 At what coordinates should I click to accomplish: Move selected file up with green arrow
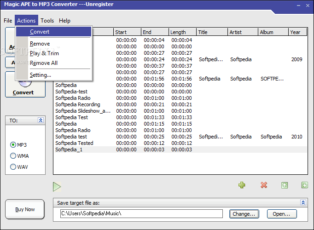tap(285, 185)
